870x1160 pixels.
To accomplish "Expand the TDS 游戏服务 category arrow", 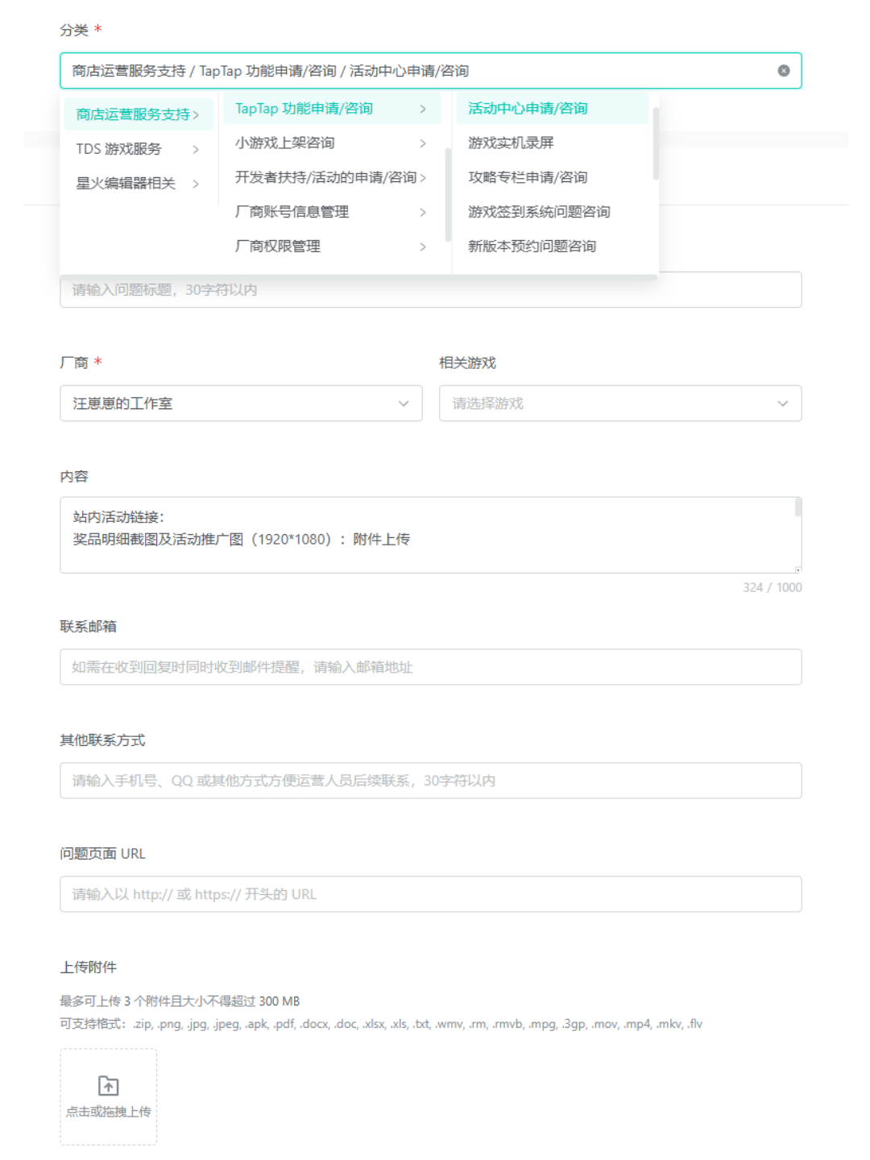I will click(196, 149).
